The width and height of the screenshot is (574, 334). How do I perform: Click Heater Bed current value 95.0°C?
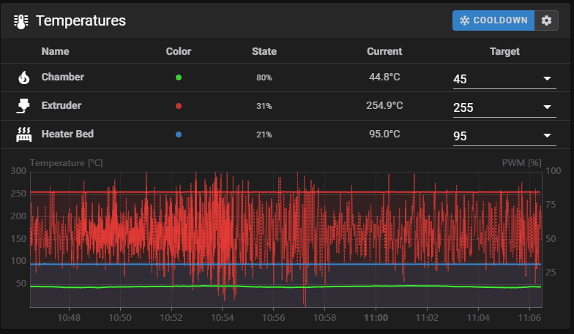[x=384, y=134]
